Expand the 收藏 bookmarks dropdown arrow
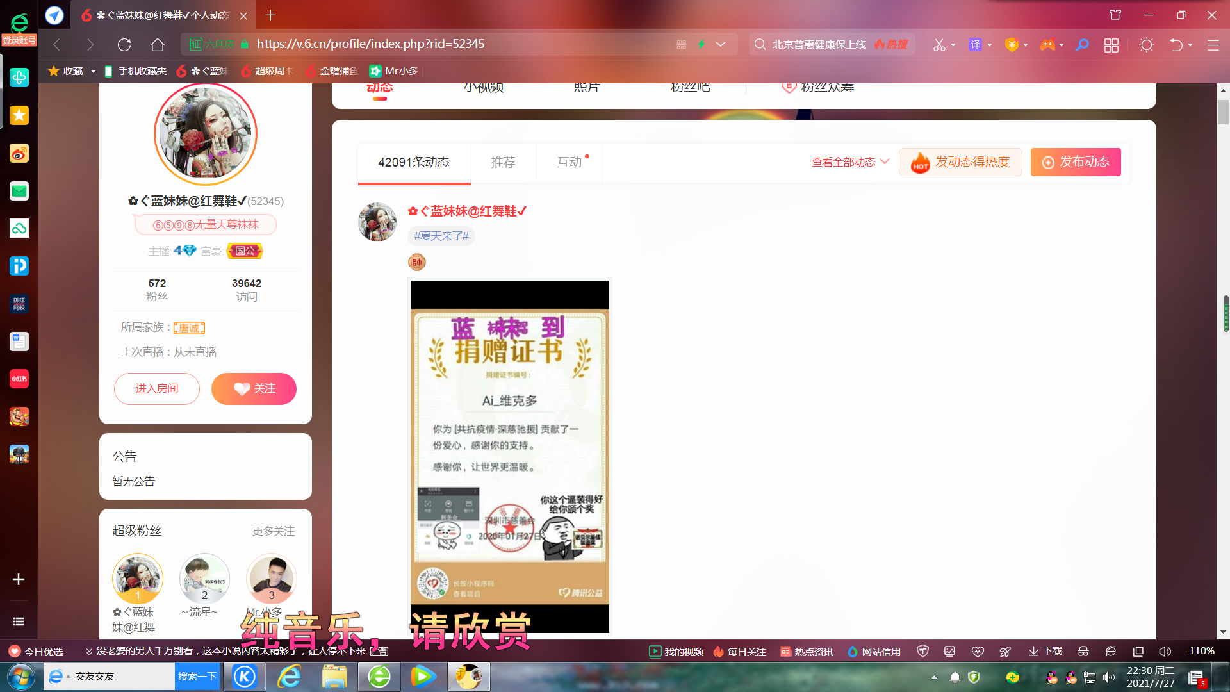 pos(94,71)
